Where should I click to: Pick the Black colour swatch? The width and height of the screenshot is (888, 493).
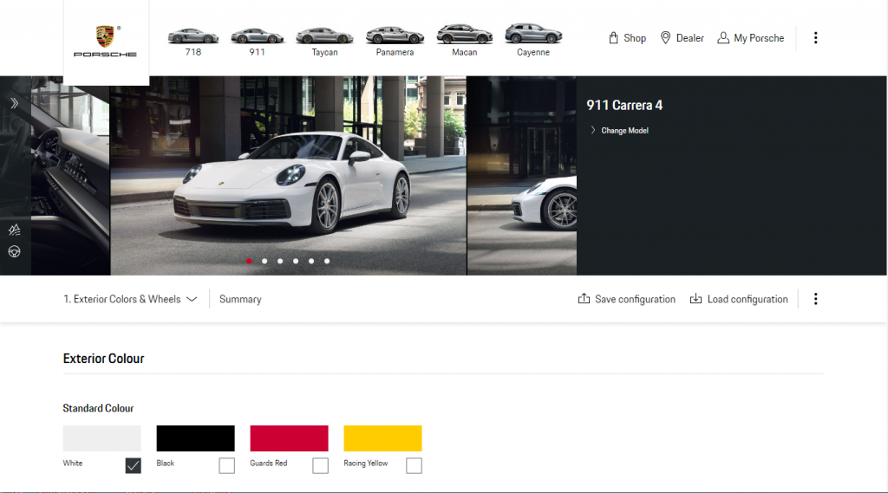coord(195,438)
